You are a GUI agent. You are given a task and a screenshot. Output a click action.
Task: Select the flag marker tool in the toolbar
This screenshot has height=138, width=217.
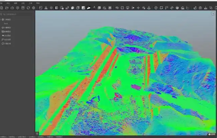166,8
